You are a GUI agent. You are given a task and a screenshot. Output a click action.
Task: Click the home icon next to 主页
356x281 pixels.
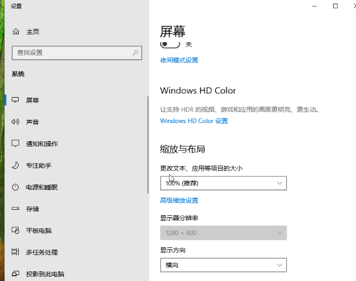click(16, 31)
